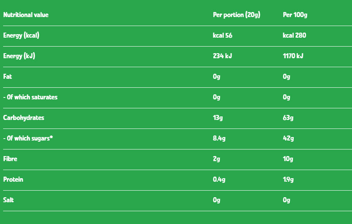Click the '13g' carbohydrates per portion value
Viewport: 352px width, 224px height.
[218, 118]
